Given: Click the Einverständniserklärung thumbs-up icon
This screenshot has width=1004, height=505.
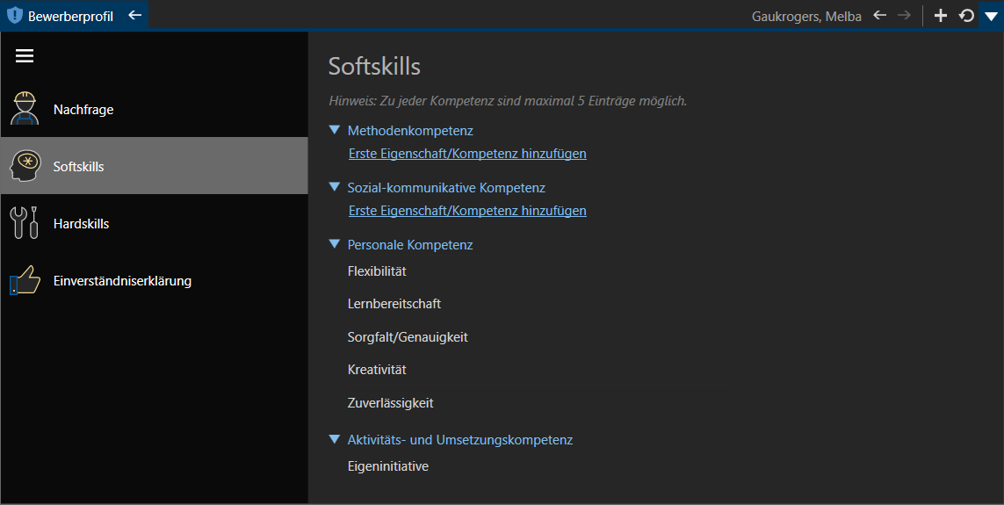Looking at the screenshot, I should point(25,279).
